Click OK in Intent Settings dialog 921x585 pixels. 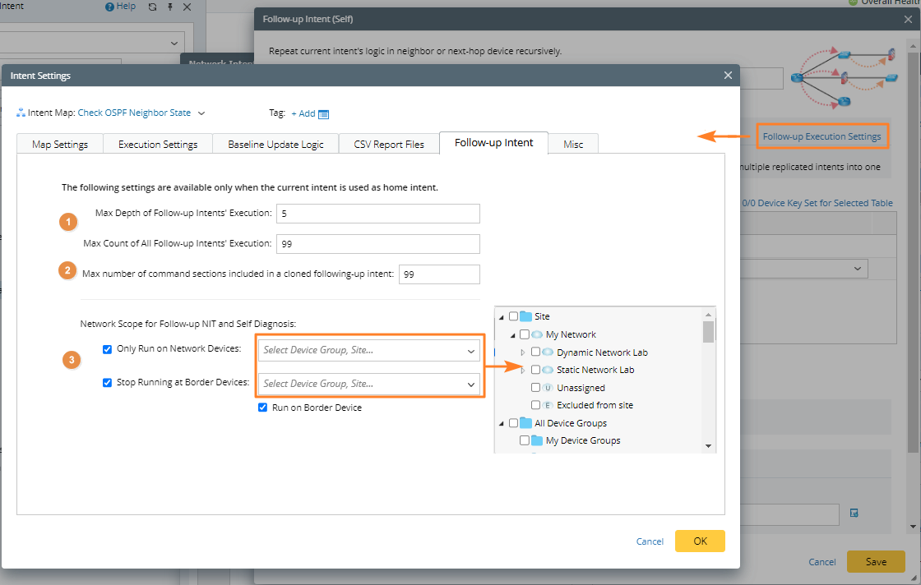(x=700, y=541)
